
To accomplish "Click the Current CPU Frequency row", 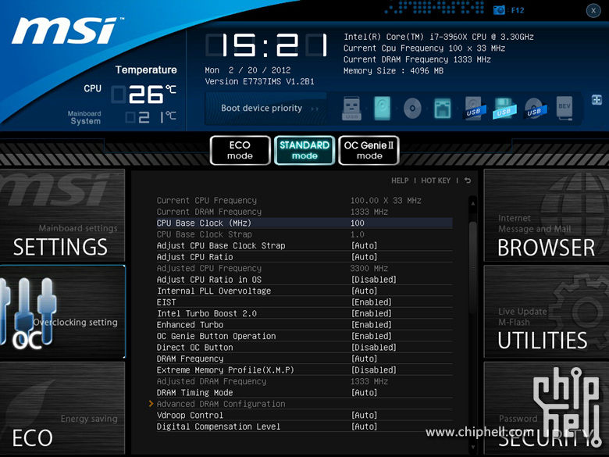I will coord(304,201).
